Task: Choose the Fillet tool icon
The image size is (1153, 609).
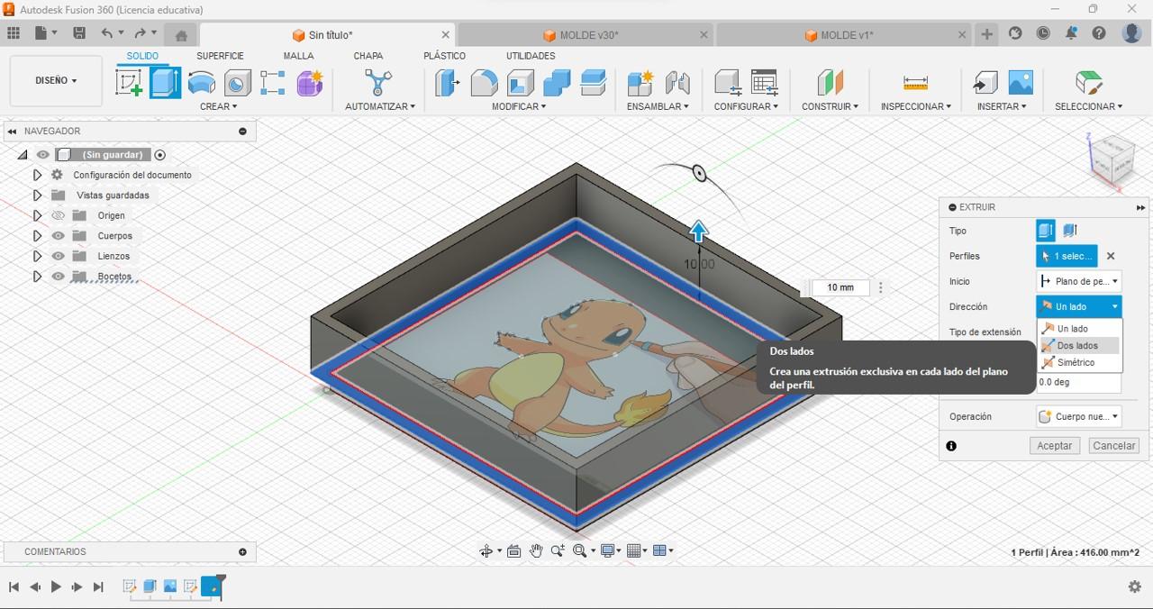Action: click(484, 83)
